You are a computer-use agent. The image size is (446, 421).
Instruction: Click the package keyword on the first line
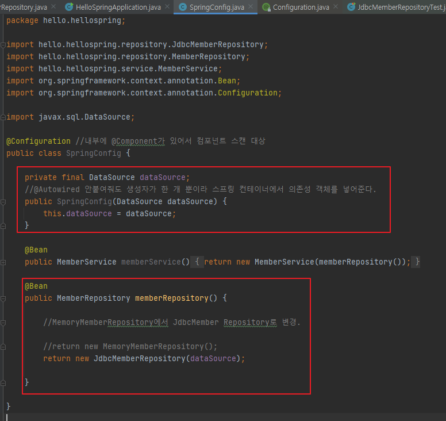pyautogui.click(x=22, y=21)
